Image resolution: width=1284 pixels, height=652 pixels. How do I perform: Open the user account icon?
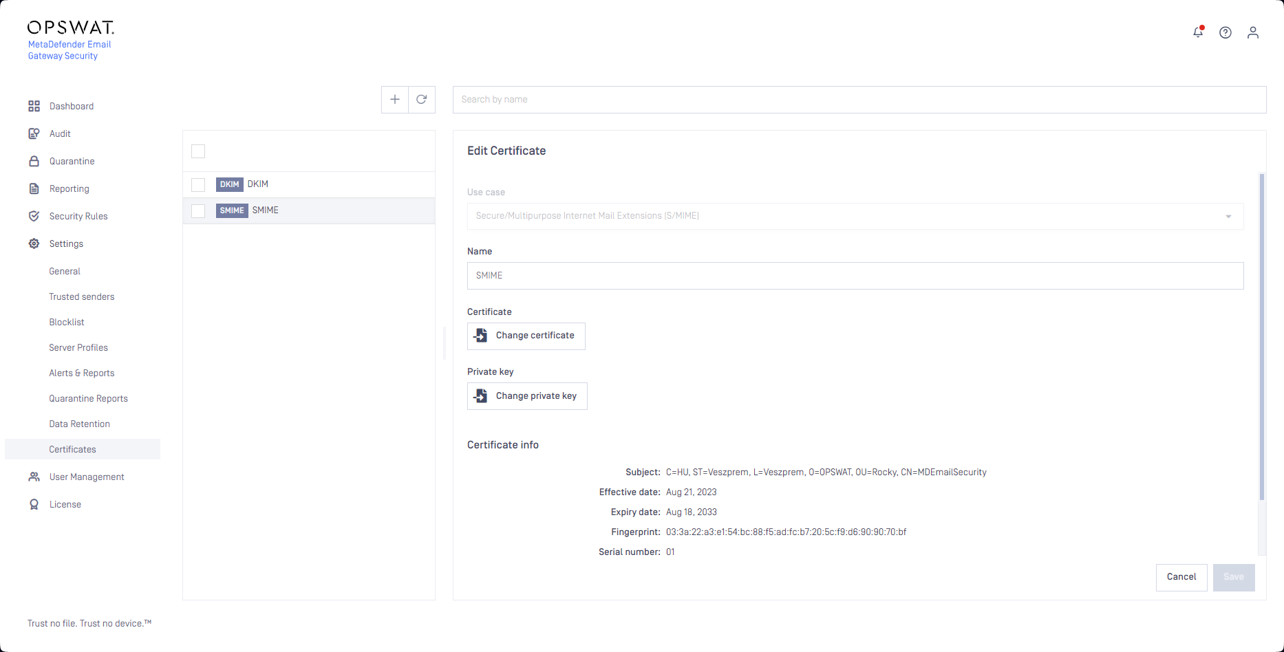click(x=1253, y=32)
